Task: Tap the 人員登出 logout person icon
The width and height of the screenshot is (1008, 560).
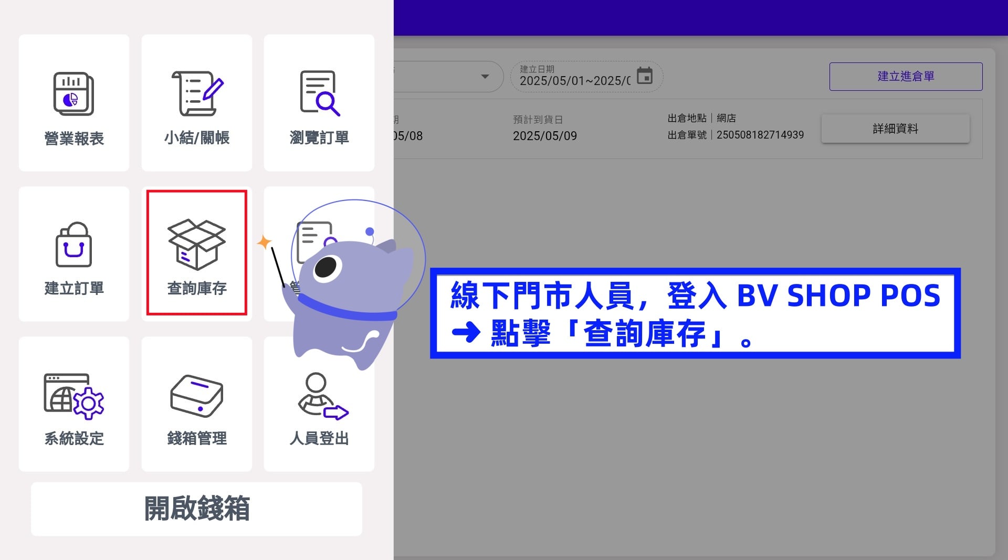Action: [x=323, y=396]
